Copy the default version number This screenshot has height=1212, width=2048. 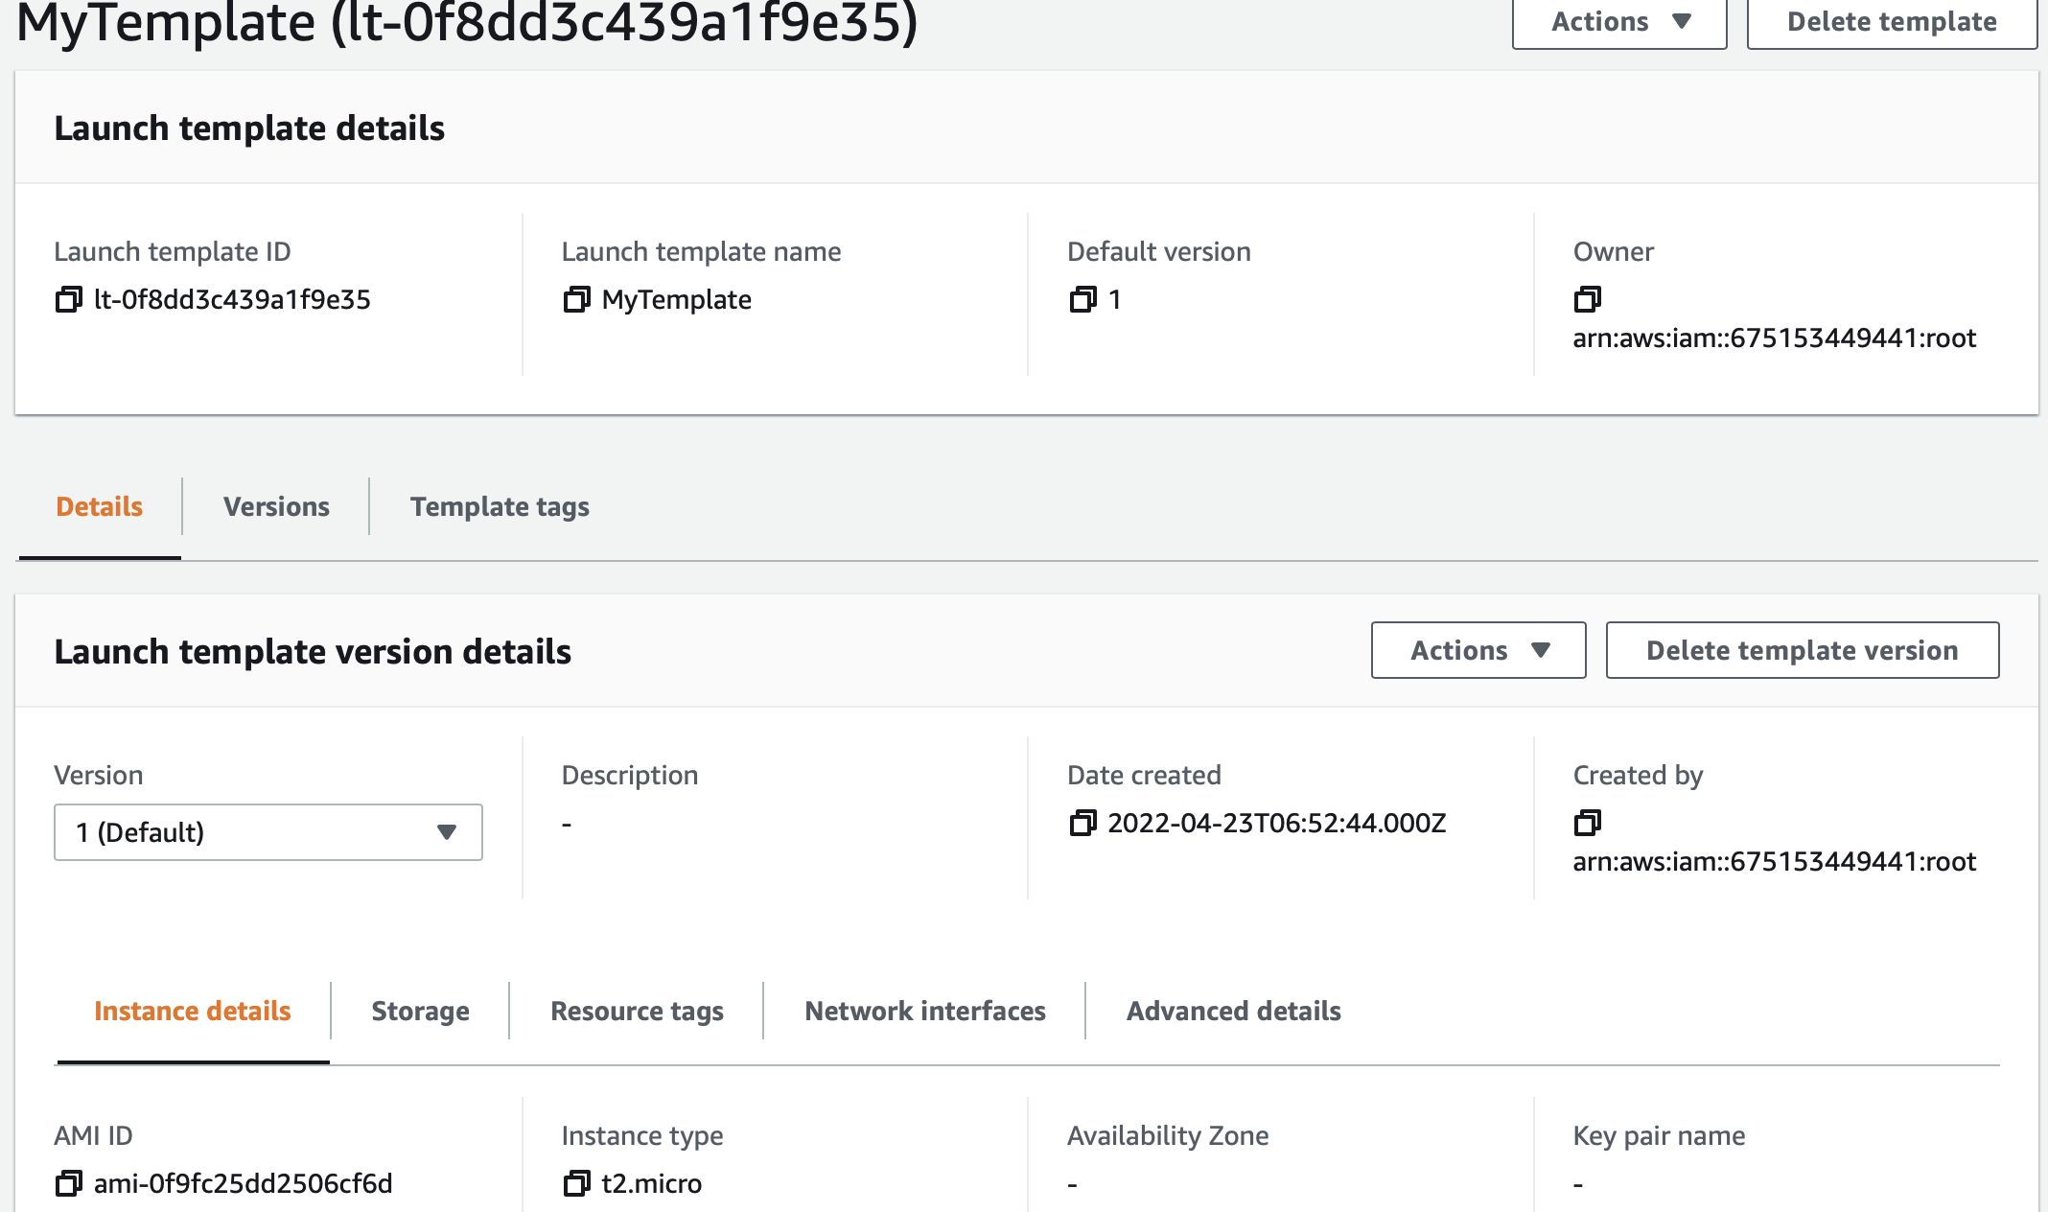click(x=1082, y=300)
